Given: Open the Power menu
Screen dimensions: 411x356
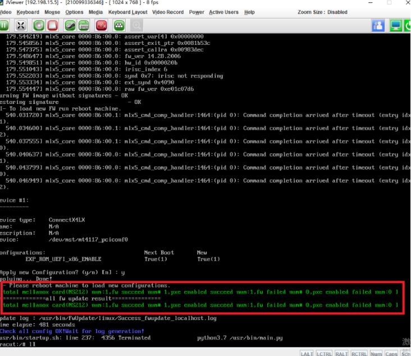Looking at the screenshot, I should pyautogui.click(x=197, y=12).
